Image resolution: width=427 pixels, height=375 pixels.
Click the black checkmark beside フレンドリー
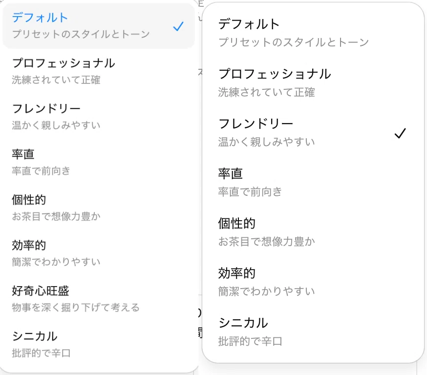400,133
